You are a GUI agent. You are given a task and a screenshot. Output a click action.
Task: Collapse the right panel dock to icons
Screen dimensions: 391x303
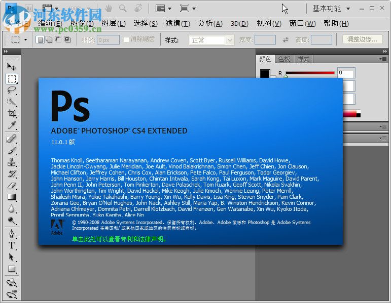[x=385, y=51]
